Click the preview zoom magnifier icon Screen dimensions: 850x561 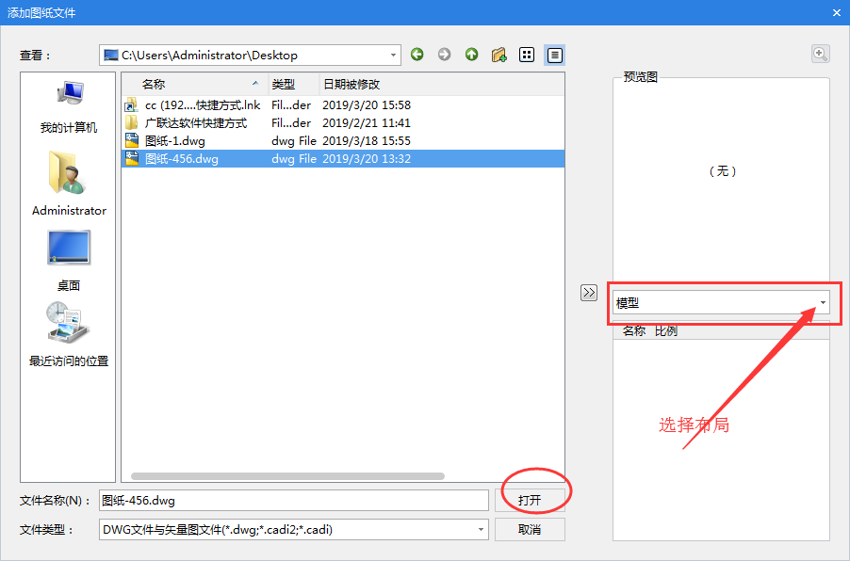[x=820, y=55]
